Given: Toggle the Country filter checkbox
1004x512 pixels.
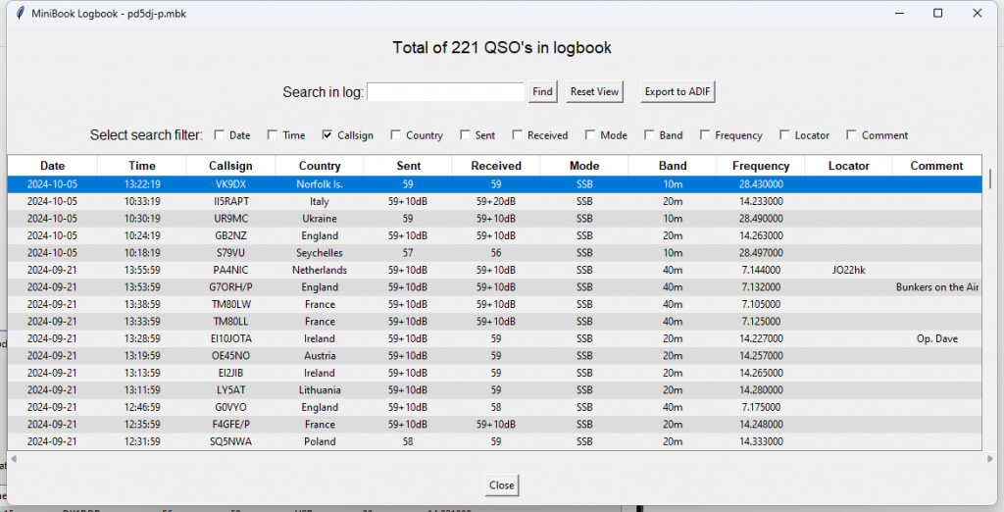Looking at the screenshot, I should 396,135.
